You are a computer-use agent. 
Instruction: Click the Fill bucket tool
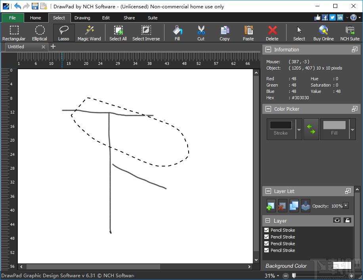tap(177, 33)
